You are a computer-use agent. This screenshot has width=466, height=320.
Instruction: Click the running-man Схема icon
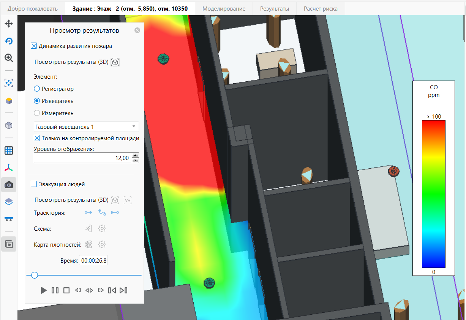(x=88, y=228)
